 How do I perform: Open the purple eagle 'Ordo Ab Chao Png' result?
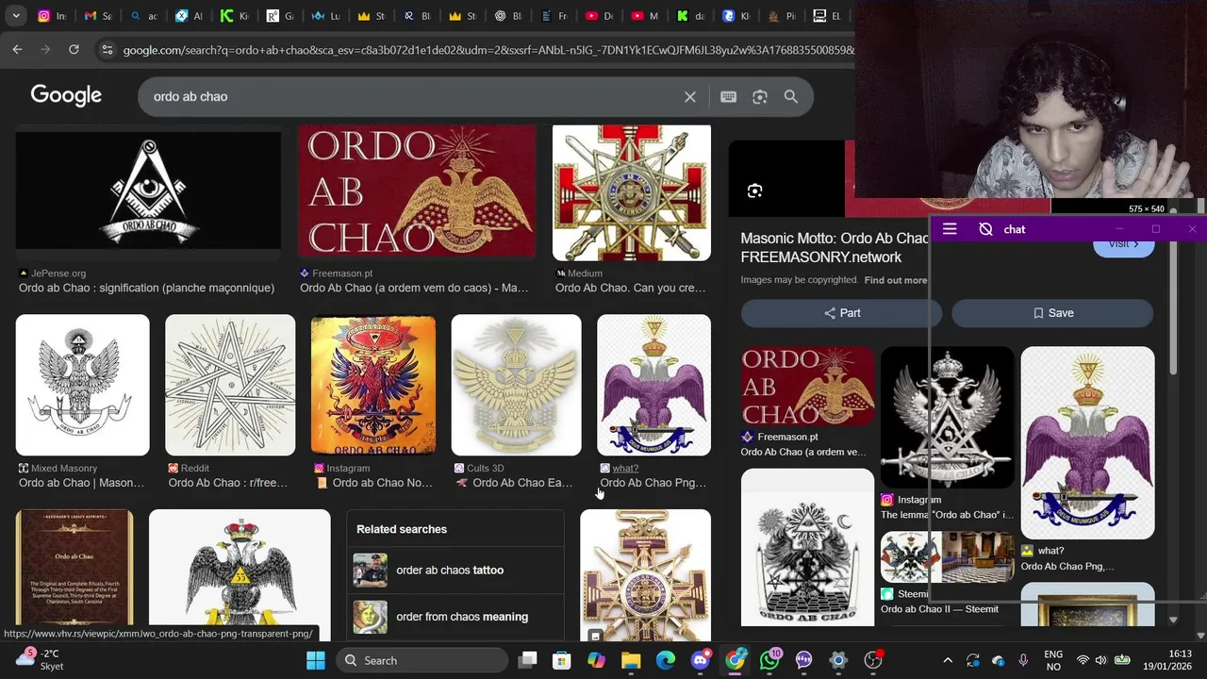coord(653,385)
